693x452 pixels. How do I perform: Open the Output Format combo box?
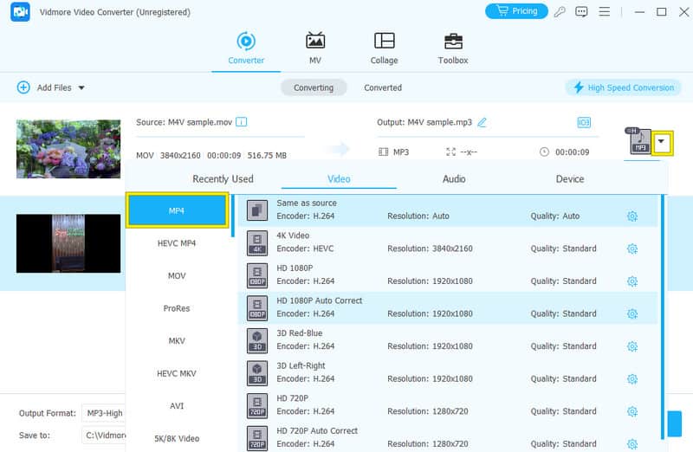(102, 413)
